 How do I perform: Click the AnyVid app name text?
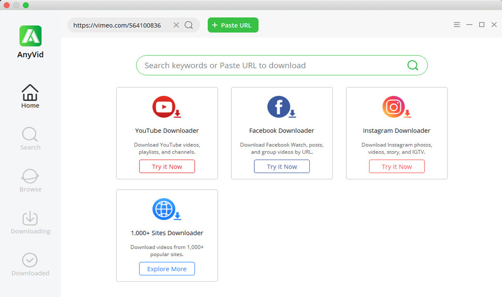click(31, 54)
